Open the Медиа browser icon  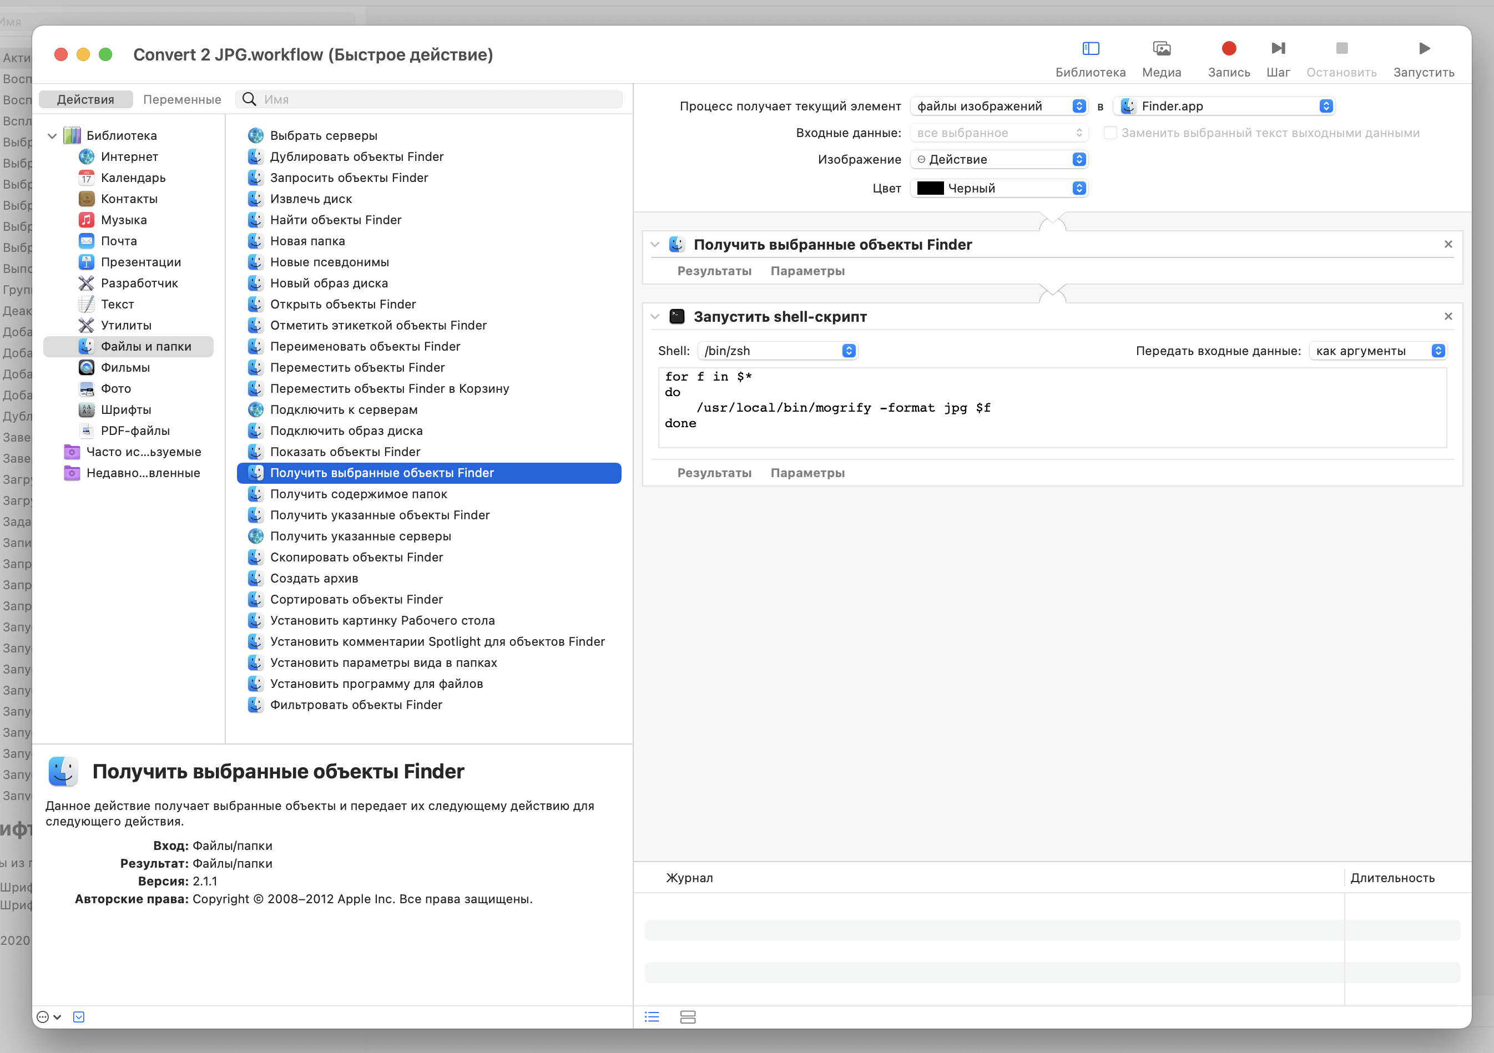[1161, 49]
